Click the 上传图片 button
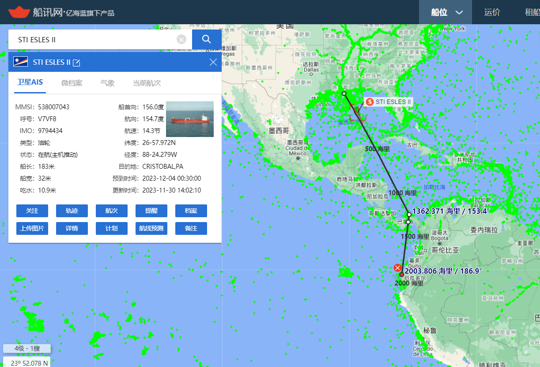The height and width of the screenshot is (367, 540). (x=32, y=228)
